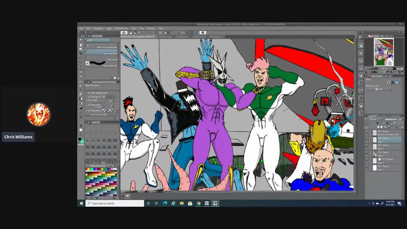Close the active canvas tab
The height and width of the screenshot is (229, 407).
pos(156,37)
